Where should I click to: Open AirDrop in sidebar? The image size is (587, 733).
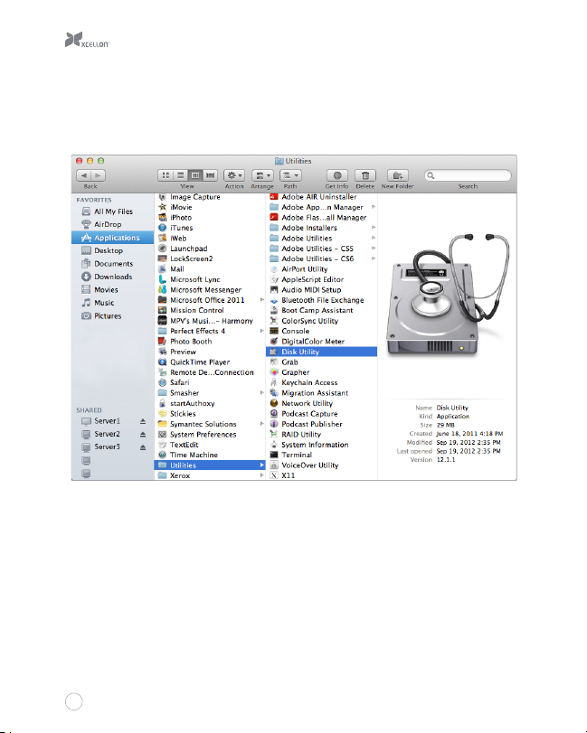(113, 225)
